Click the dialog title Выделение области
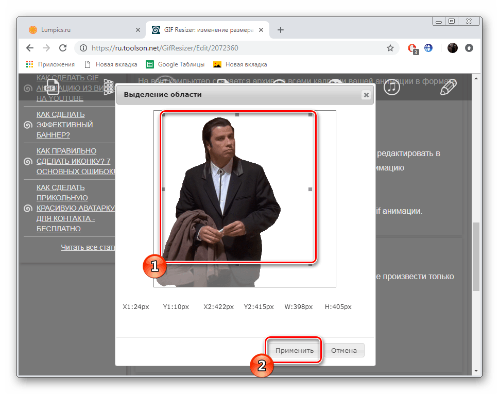 coord(163,95)
